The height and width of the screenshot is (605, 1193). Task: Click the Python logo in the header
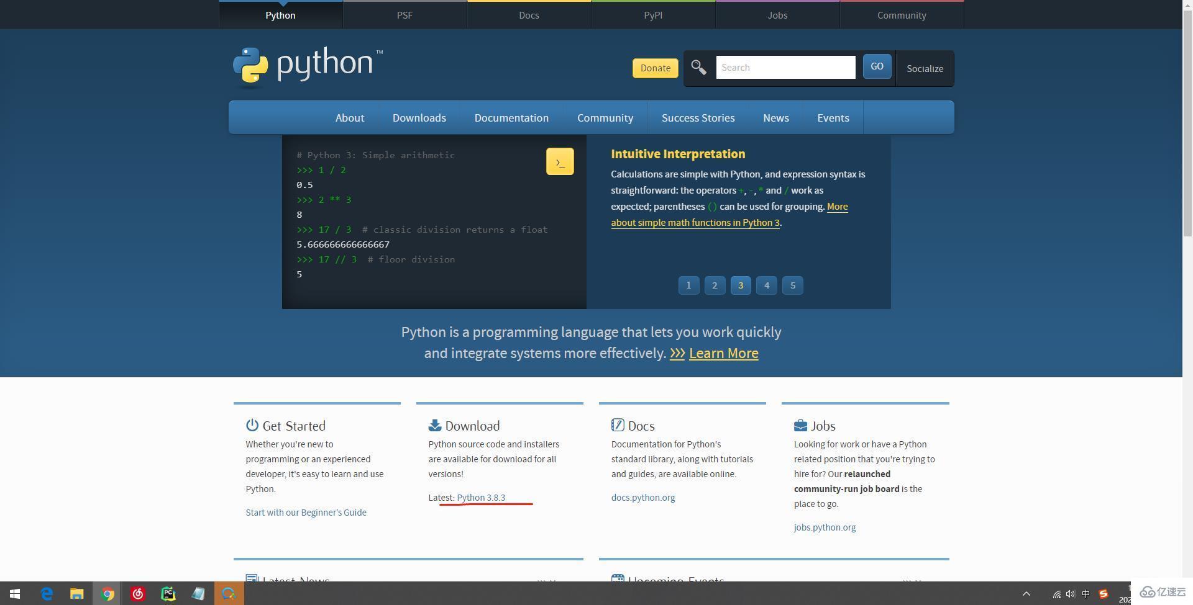pyautogui.click(x=308, y=66)
